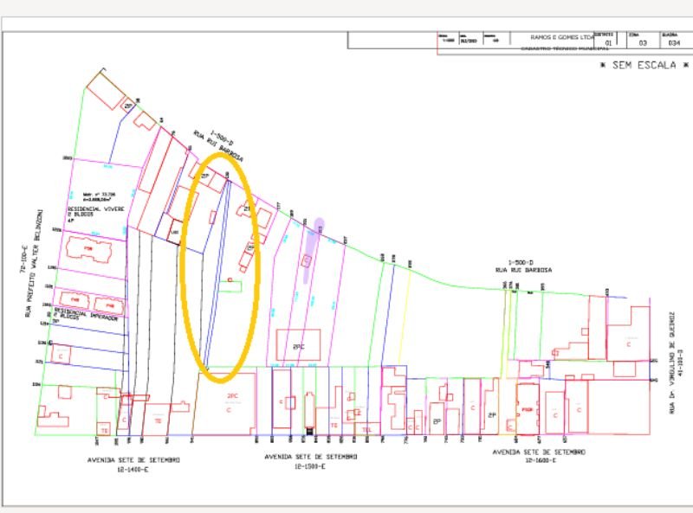Select the "12-1600-E" street code
The image size is (693, 513).
(x=540, y=461)
